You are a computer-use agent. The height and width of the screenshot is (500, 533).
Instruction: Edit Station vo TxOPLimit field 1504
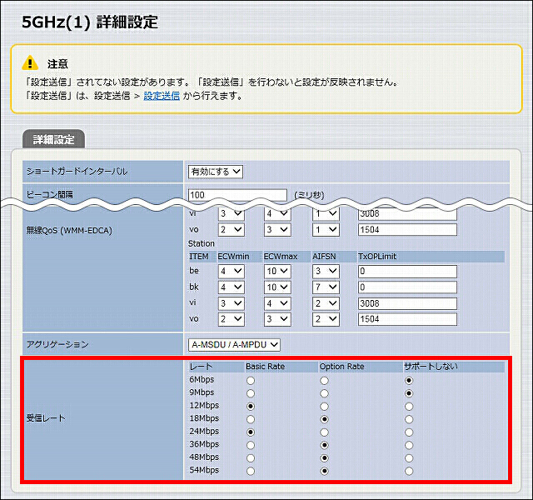[407, 319]
